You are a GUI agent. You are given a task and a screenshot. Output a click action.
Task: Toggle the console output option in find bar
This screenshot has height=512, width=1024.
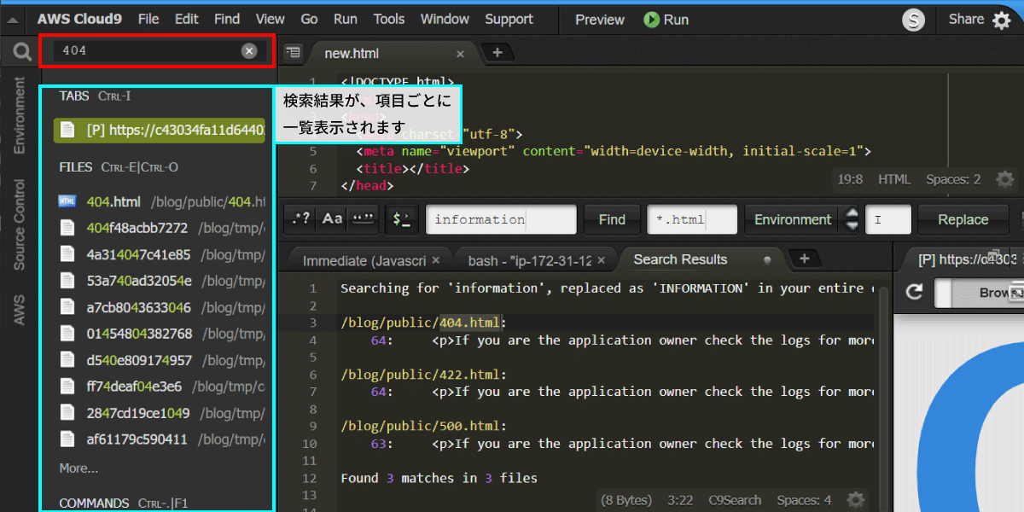pos(401,219)
